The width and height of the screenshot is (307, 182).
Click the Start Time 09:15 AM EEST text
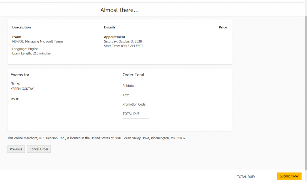coord(123,46)
